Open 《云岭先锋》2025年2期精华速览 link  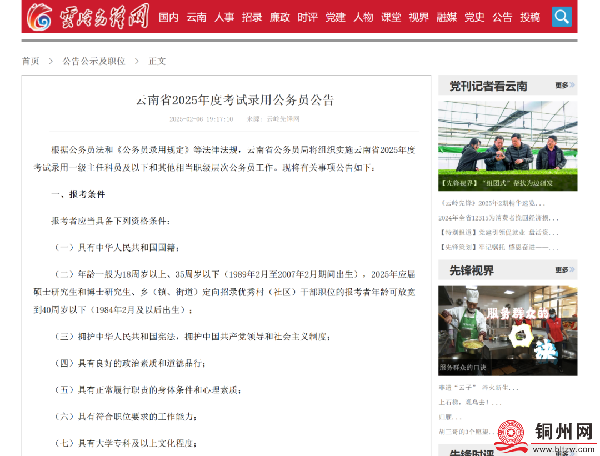click(x=492, y=203)
